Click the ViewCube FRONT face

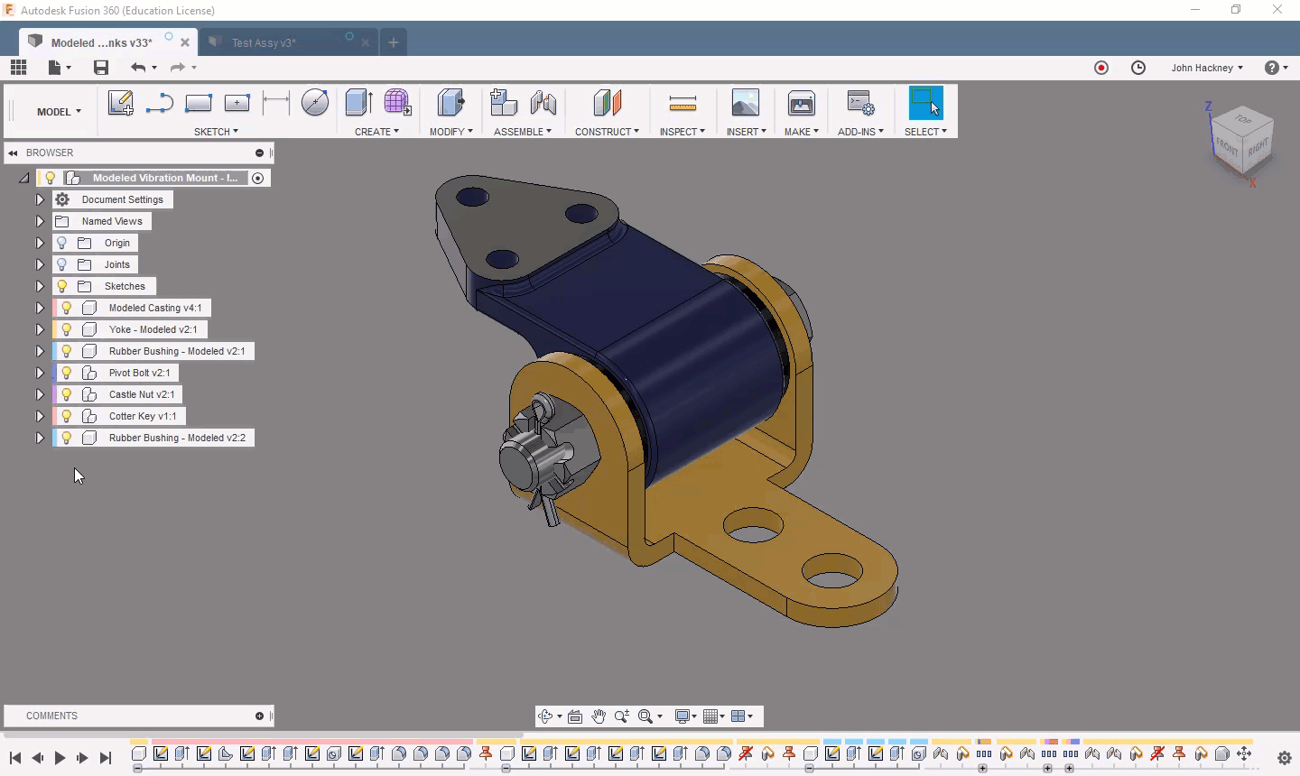tap(1228, 145)
